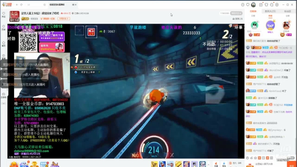Open the settings gear icon
The width and height of the screenshot is (297, 167).
277,5
